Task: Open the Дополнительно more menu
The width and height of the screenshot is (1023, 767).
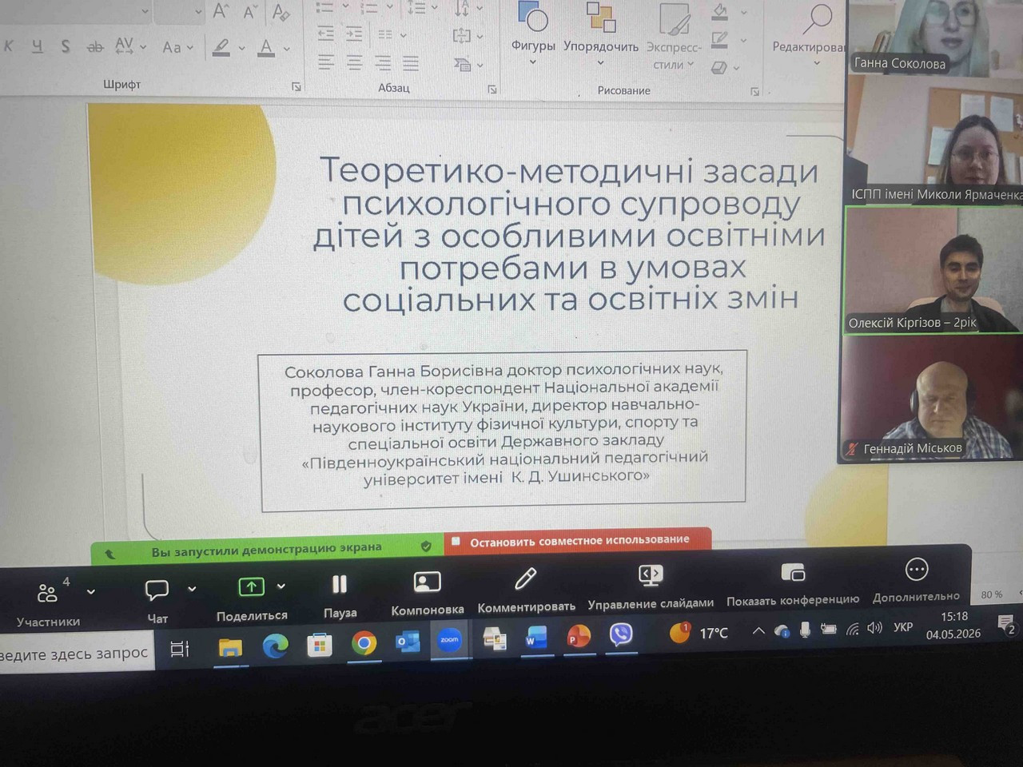Action: (916, 581)
